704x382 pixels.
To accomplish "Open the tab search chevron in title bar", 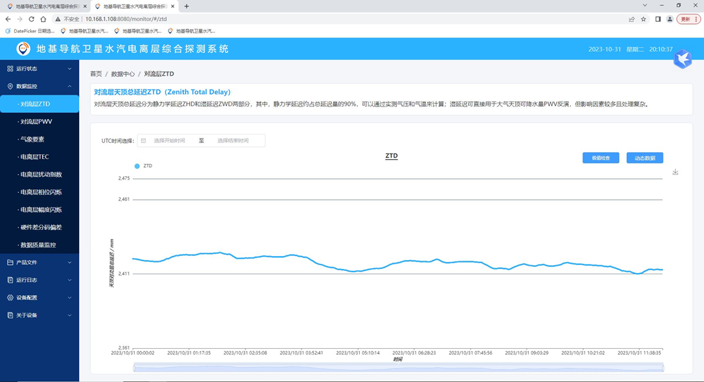I will point(645,5).
